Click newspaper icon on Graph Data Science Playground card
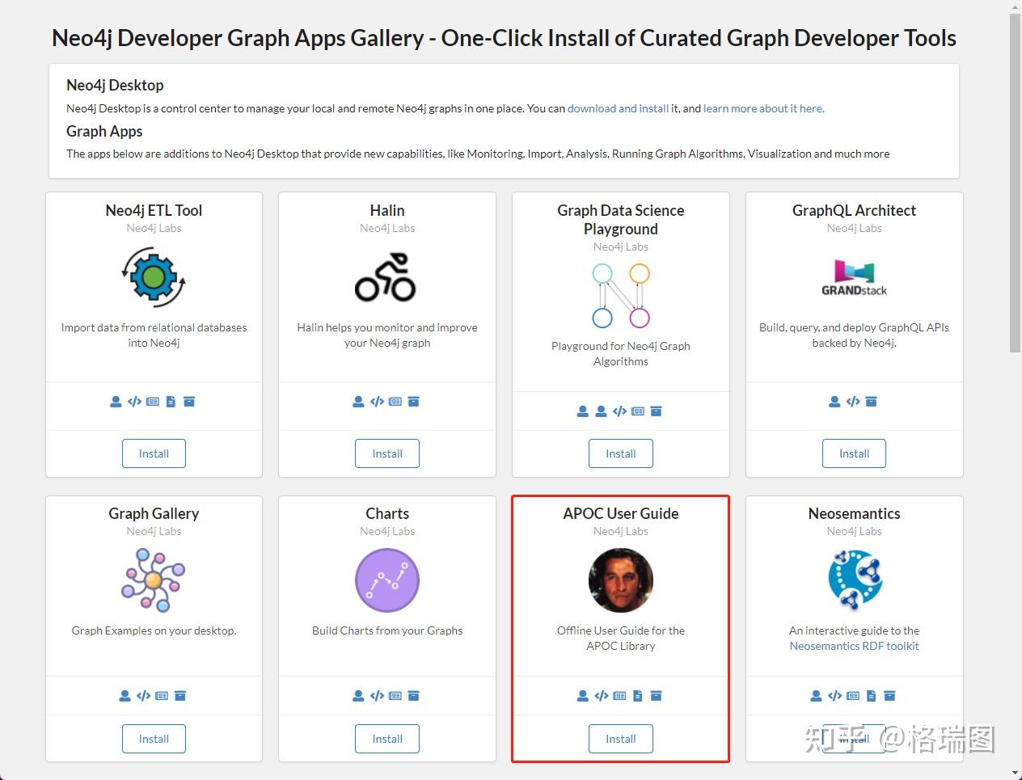The image size is (1022, 780). (x=638, y=411)
